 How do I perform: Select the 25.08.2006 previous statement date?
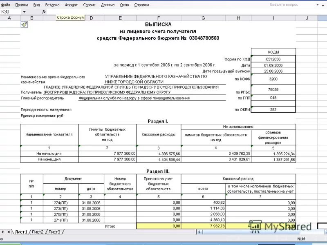click(x=273, y=71)
